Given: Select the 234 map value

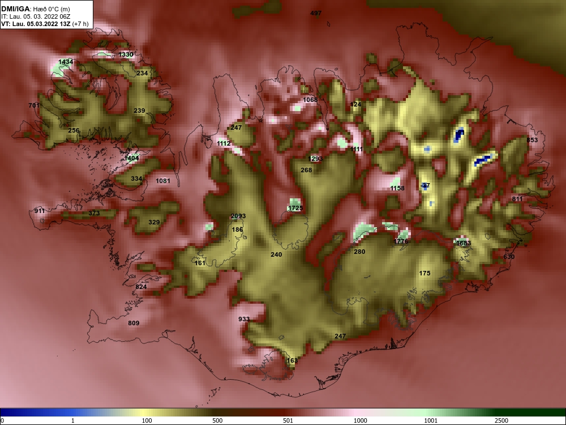Looking at the screenshot, I should 142,73.
